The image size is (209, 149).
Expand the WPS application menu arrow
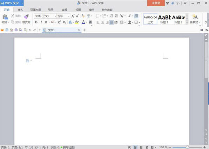click(22, 3)
